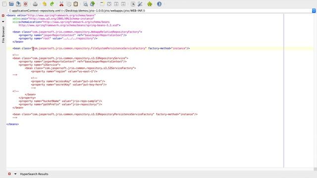Save the current buffer
Viewport: 317px width, 178px height.
(x=18, y=4)
